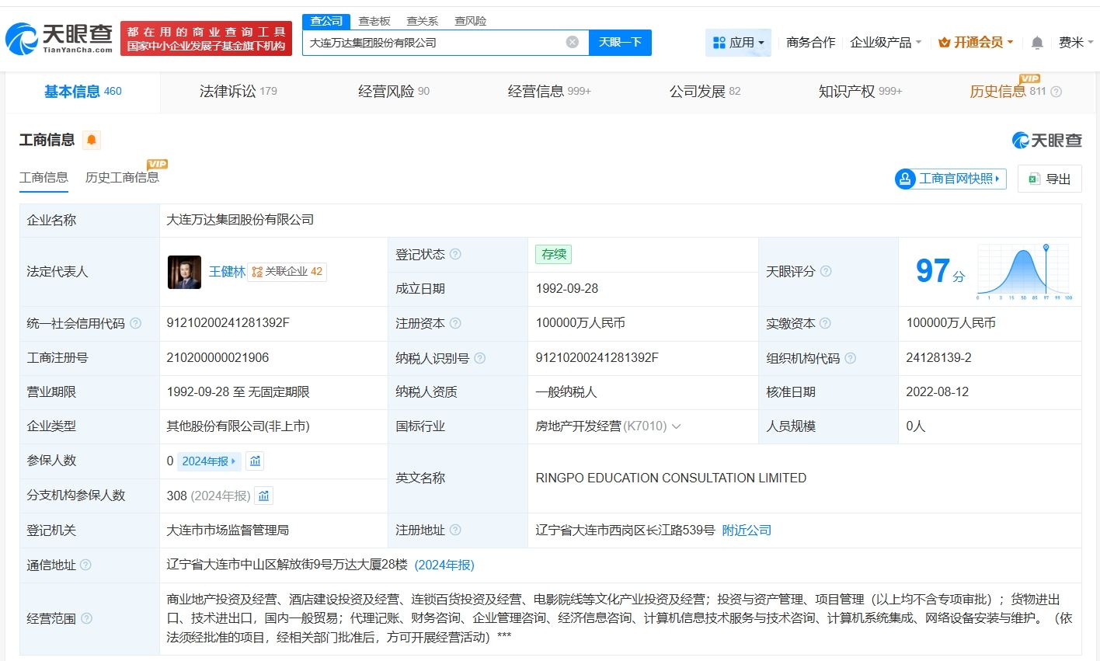Click help icon beside 历史信息 tab

1056,92
